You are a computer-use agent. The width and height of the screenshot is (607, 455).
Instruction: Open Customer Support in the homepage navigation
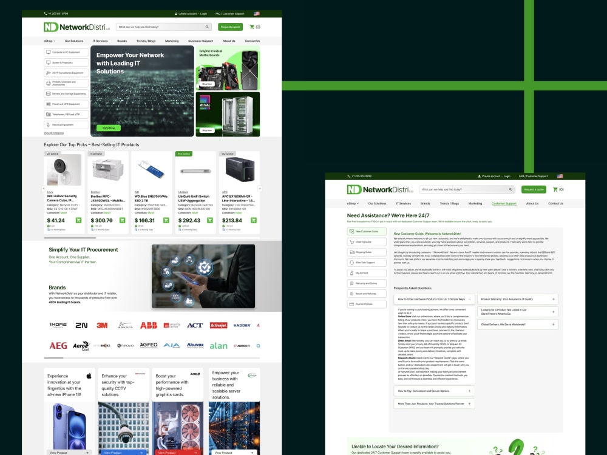pyautogui.click(x=200, y=41)
